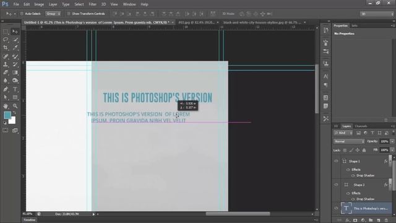Enable Show Transform Controls checkbox
Image resolution: width=396 pixels, height=223 pixels.
(69, 14)
